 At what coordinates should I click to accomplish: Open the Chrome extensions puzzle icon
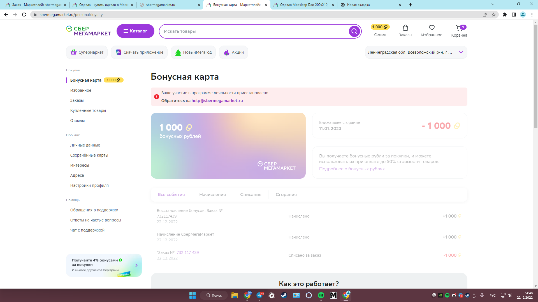click(x=505, y=15)
